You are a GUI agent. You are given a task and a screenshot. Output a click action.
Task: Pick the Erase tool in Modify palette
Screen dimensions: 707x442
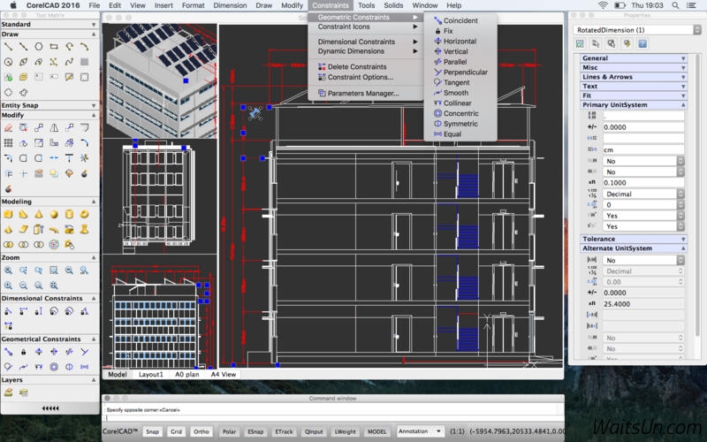8,128
